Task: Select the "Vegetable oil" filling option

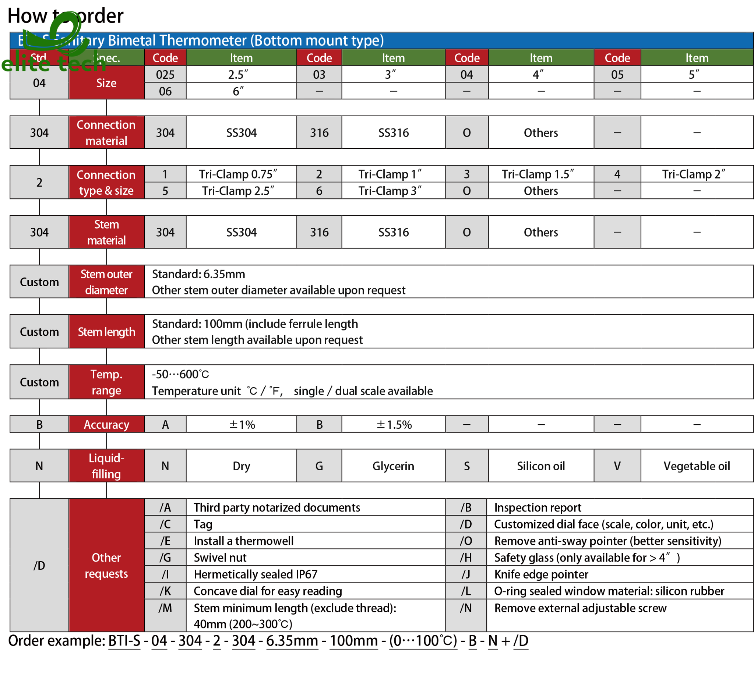Action: (697, 466)
